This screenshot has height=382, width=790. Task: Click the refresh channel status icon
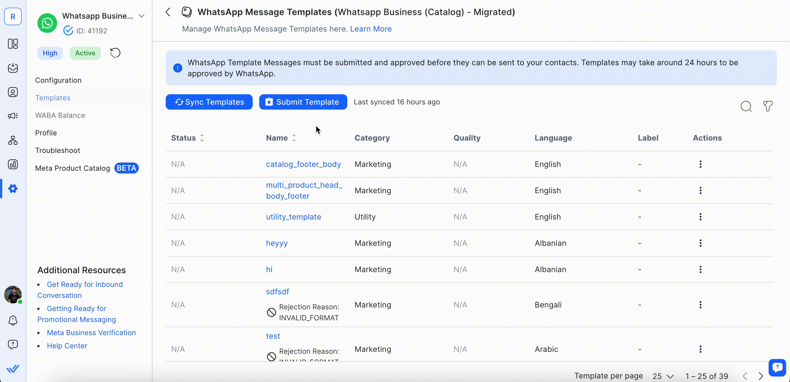(115, 53)
